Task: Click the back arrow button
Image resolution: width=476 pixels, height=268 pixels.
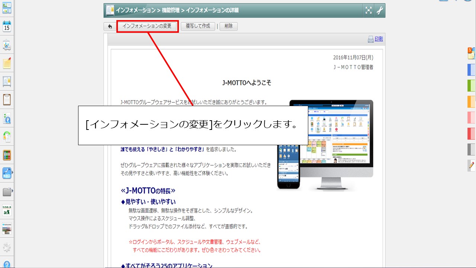Action: coord(110,26)
